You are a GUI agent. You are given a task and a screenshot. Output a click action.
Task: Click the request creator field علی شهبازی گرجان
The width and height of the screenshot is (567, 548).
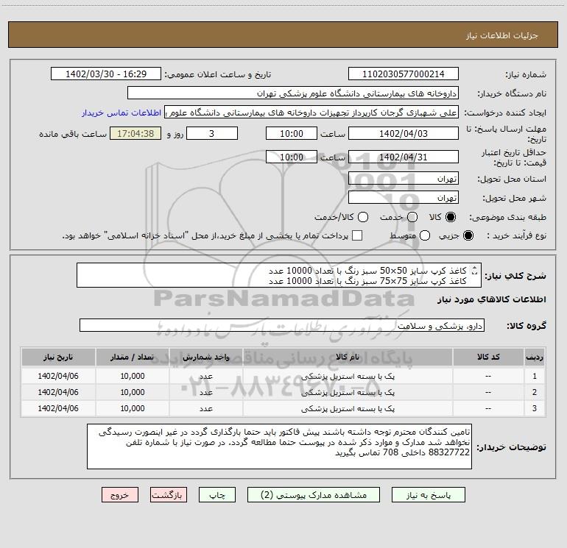click(311, 112)
